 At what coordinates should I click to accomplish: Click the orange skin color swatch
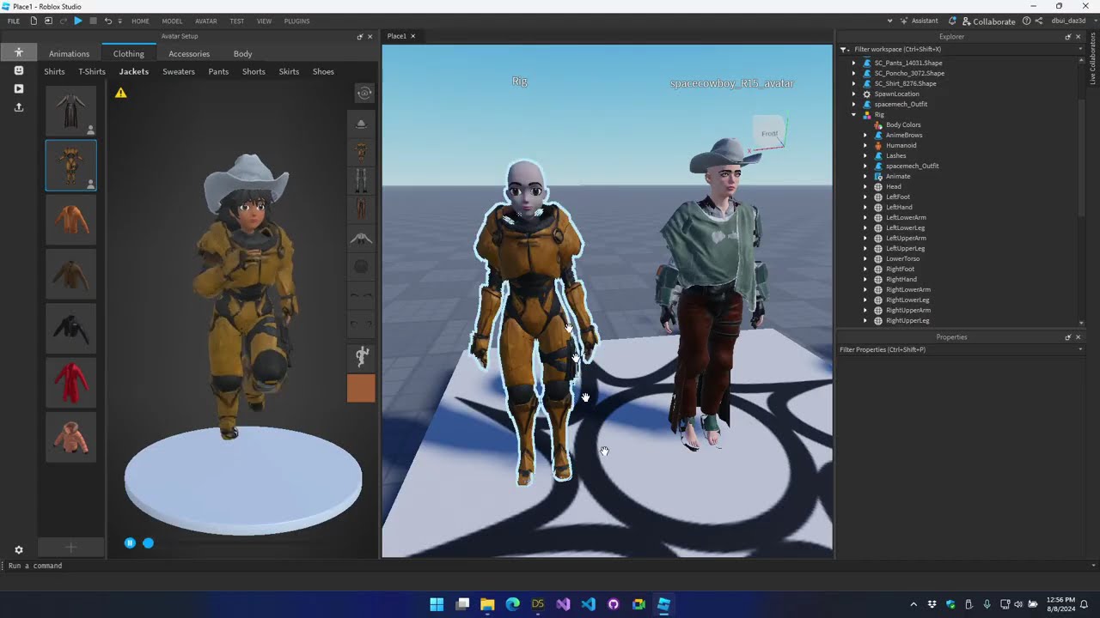[361, 388]
